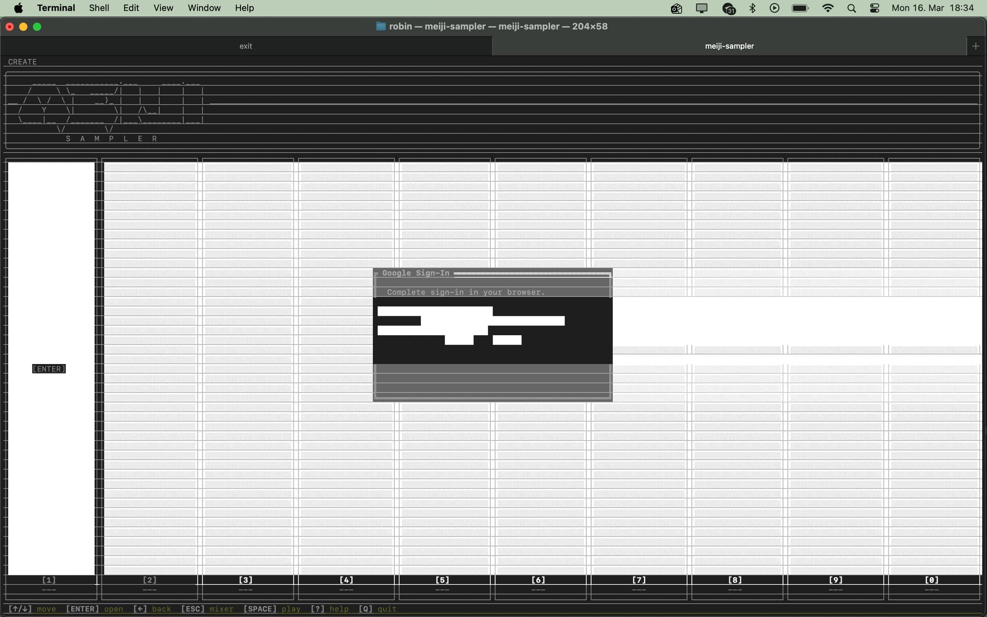Open Control Center from menu bar
Screen dimensions: 987x617
874,8
